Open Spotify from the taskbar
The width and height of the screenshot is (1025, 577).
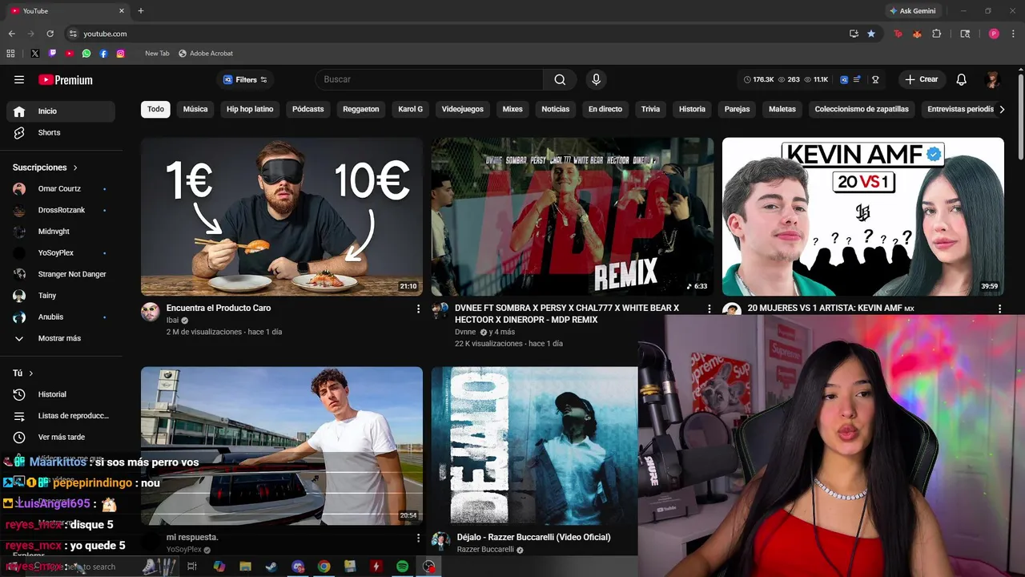click(x=402, y=567)
